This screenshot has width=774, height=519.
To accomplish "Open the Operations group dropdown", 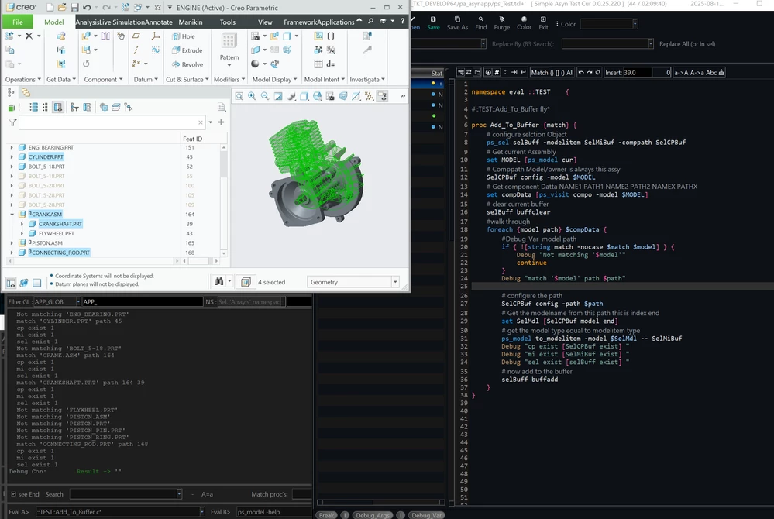I will pyautogui.click(x=22, y=80).
